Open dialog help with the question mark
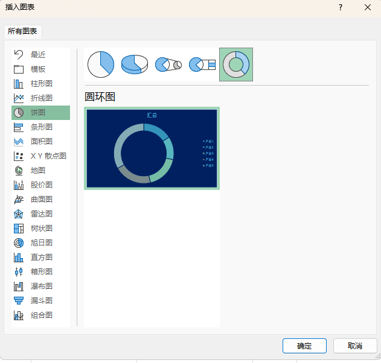The image size is (381, 363). (x=341, y=7)
